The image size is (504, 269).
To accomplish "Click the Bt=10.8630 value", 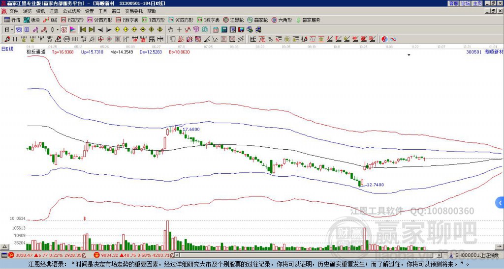I will (x=179, y=52).
